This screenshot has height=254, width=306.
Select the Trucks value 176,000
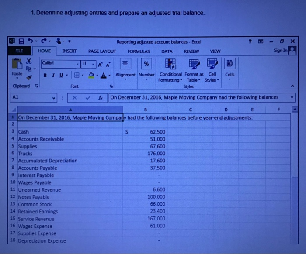pos(146,154)
